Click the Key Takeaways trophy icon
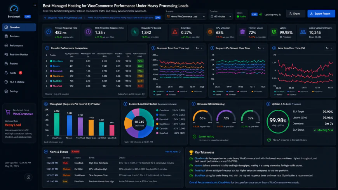The image size is (338, 190). point(191,152)
